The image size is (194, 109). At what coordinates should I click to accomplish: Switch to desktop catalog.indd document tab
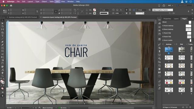(23, 17)
